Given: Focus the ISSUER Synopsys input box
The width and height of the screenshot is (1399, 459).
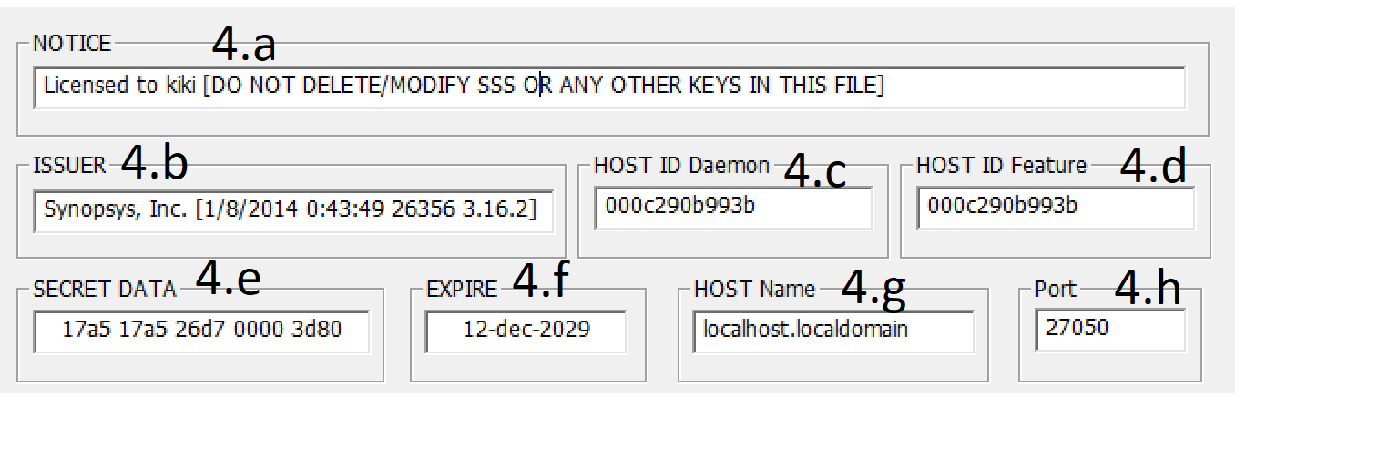Looking at the screenshot, I should pyautogui.click(x=292, y=211).
